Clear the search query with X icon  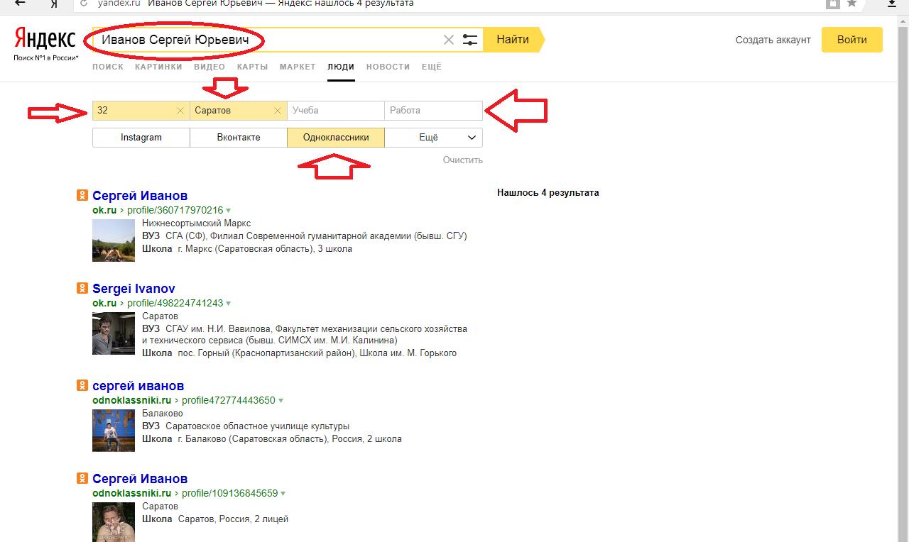click(448, 40)
